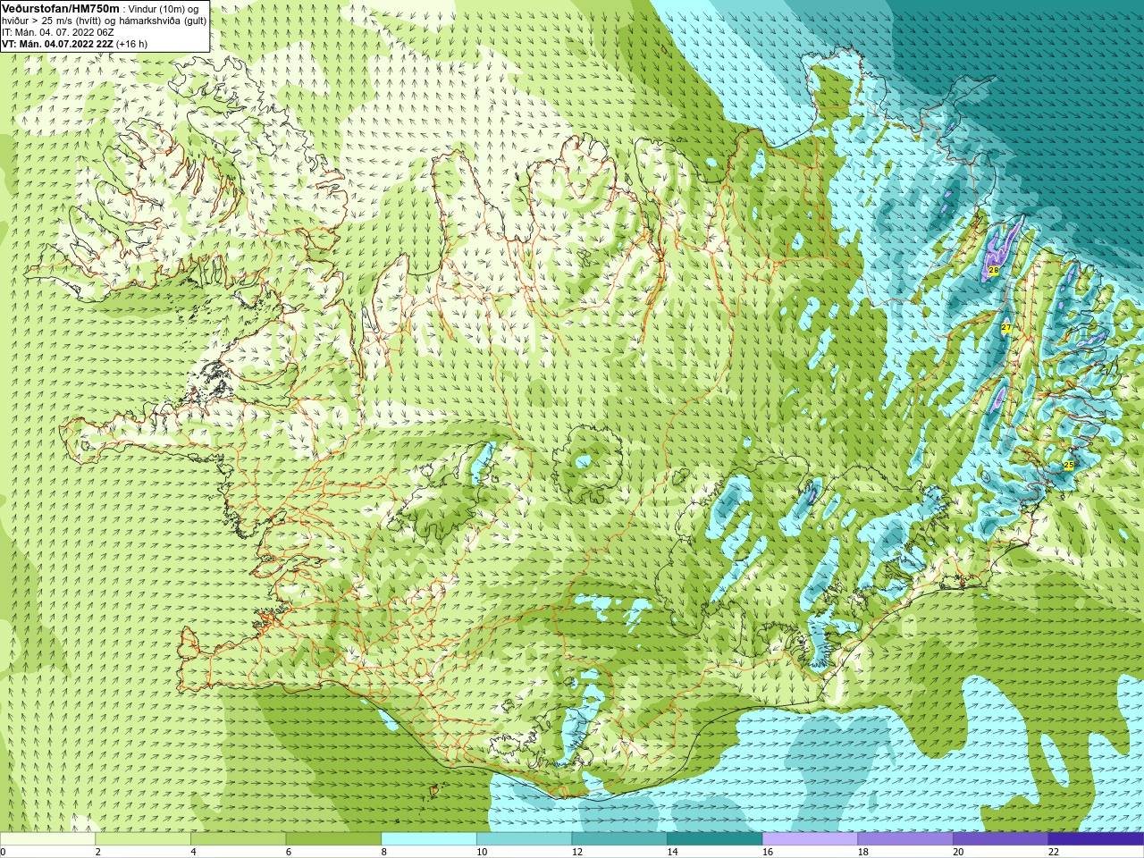Click the scale value '14' on legend
This screenshot has height=858, width=1144.
672,852
